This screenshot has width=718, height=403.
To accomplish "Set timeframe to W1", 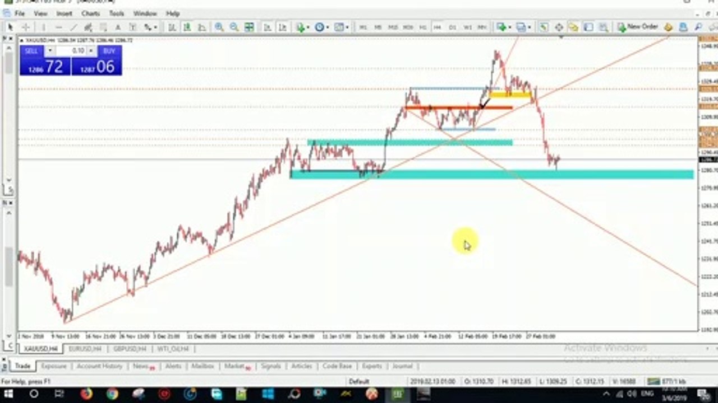I will (468, 27).
